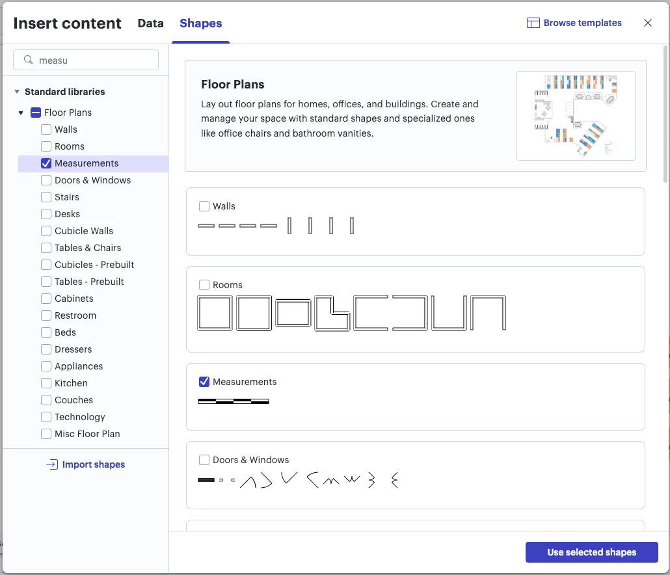
Task: Click the Measurements scale bar shape
Action: pos(234,401)
